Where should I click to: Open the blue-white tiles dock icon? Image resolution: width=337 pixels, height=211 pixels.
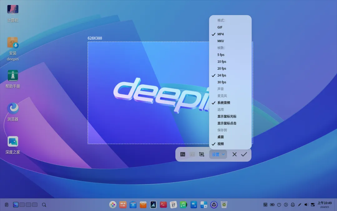coord(204,204)
